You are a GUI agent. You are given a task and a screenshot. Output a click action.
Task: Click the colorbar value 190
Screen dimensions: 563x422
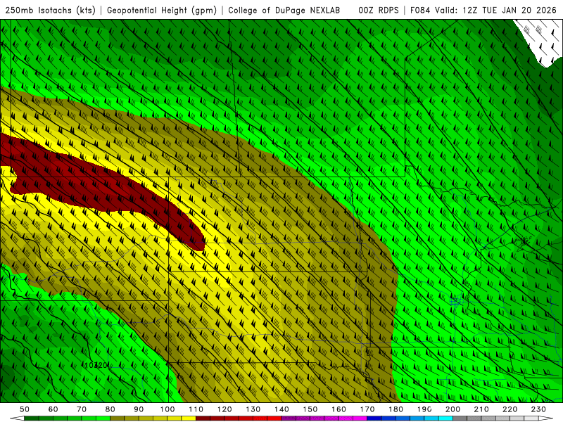424,409
